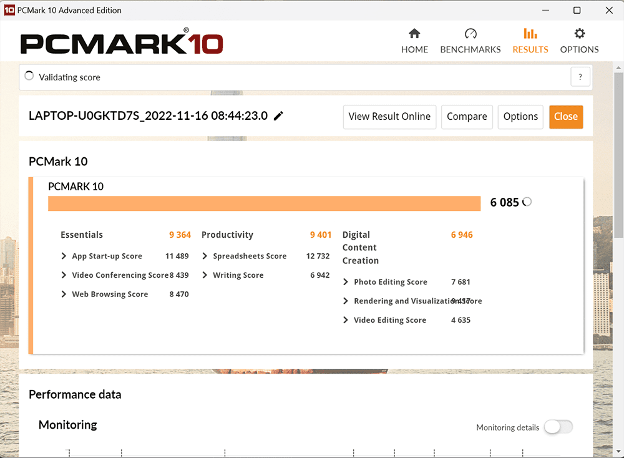Click the Monitoring heading

pos(67,425)
